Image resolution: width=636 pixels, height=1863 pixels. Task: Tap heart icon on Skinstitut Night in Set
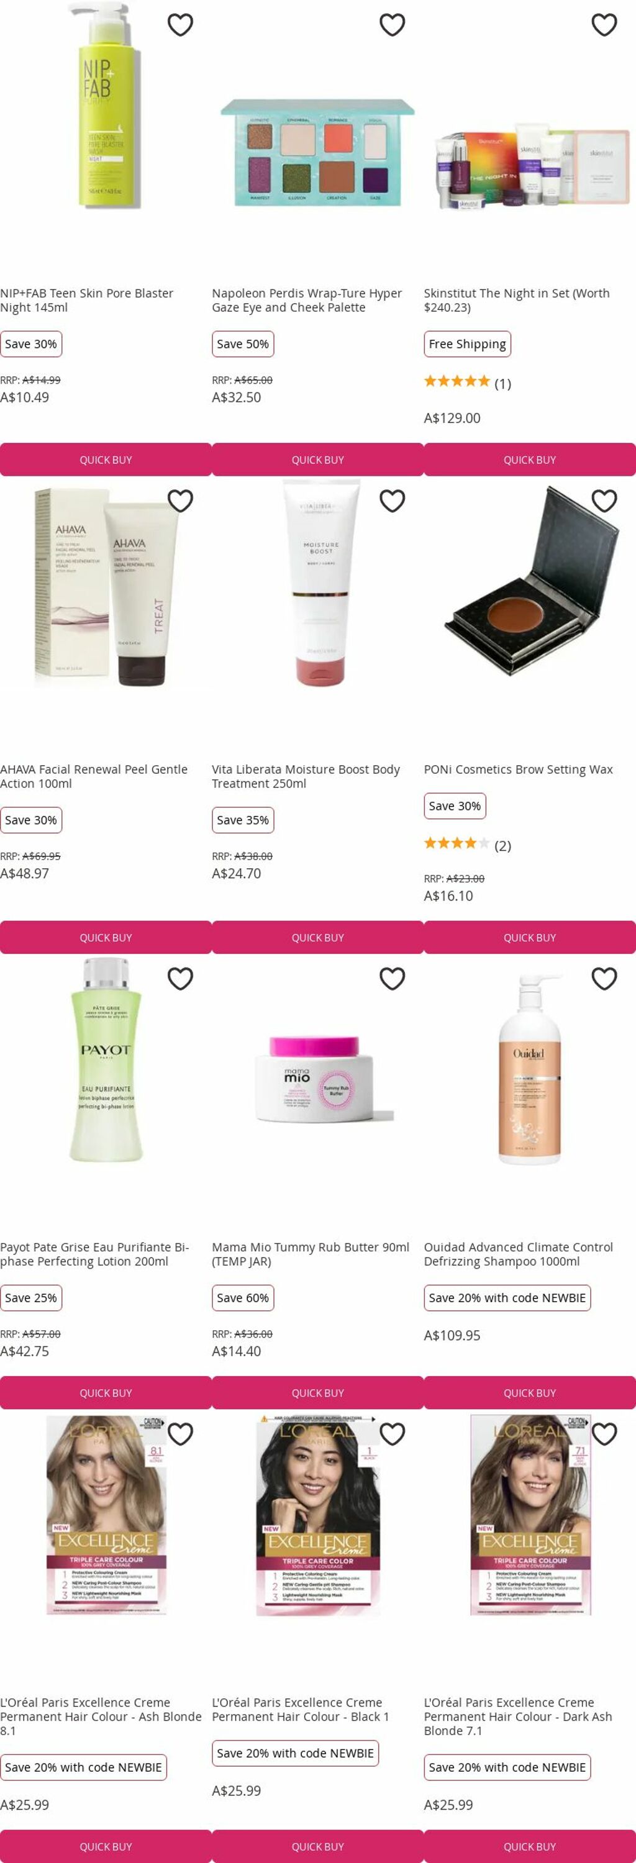[x=604, y=25]
